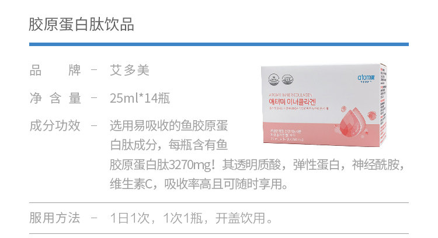438x238 pixels.
Task: Click the 服用方法 label
Action: [x=55, y=218]
